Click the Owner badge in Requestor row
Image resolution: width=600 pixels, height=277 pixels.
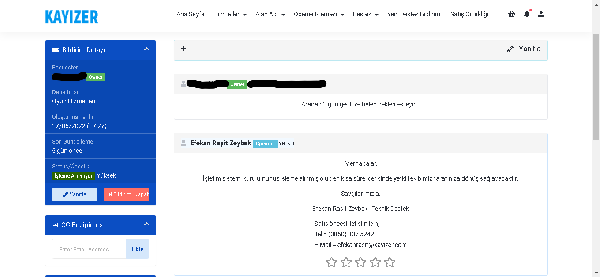96,77
